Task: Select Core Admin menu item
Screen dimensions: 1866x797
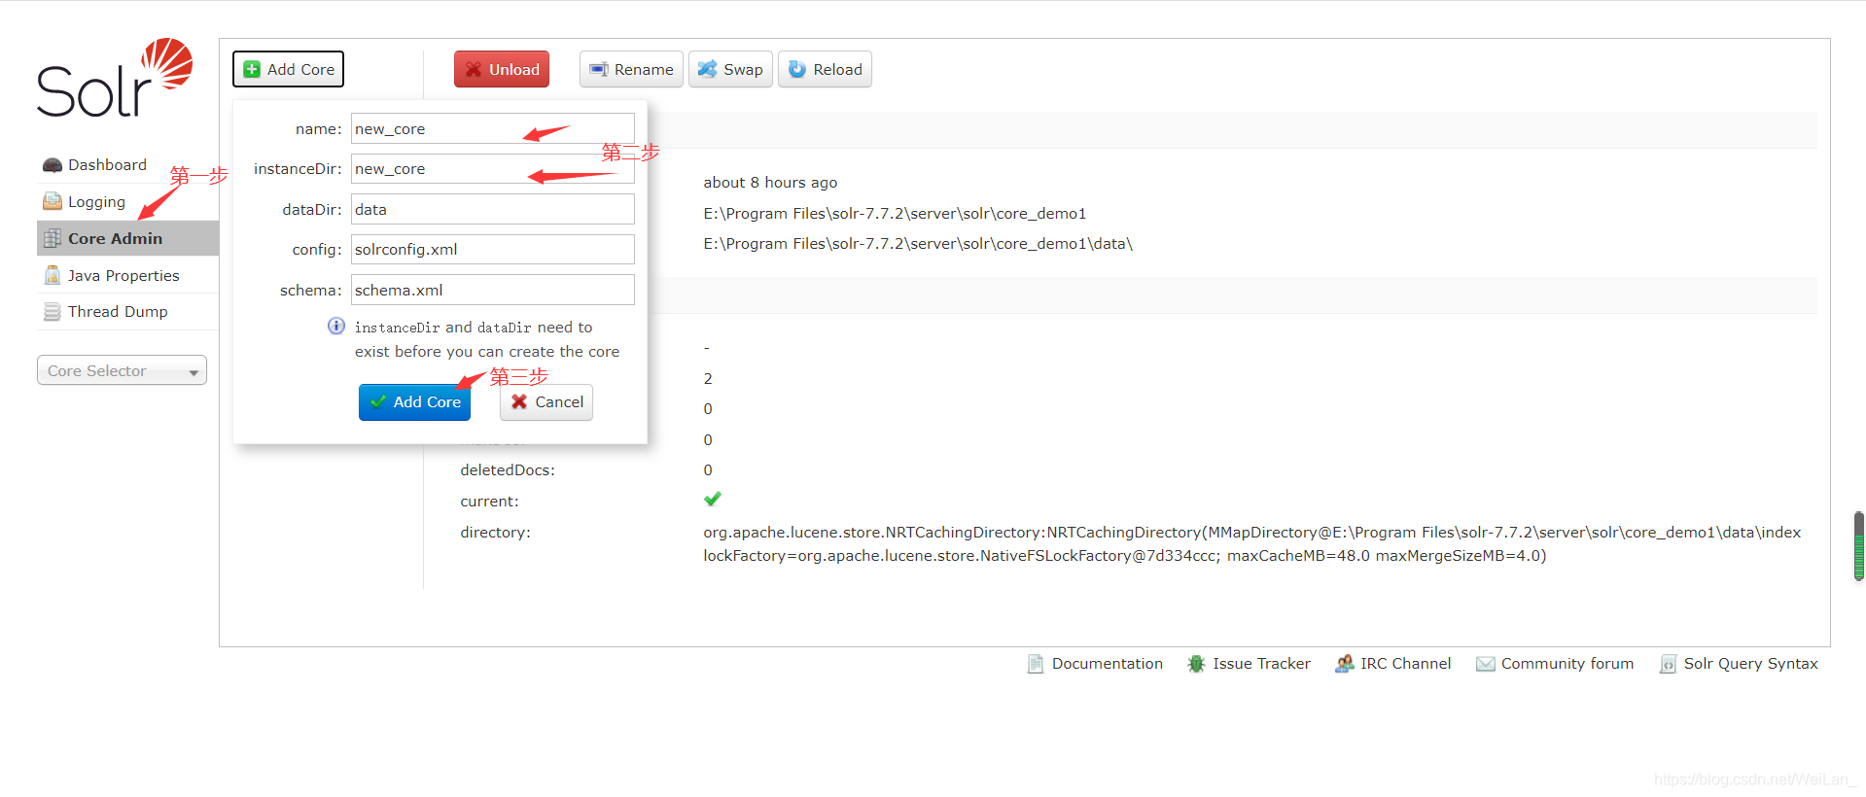Action: tap(127, 238)
